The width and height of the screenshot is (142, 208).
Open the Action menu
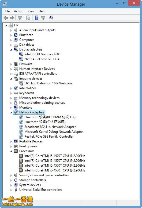(x=19, y=11)
